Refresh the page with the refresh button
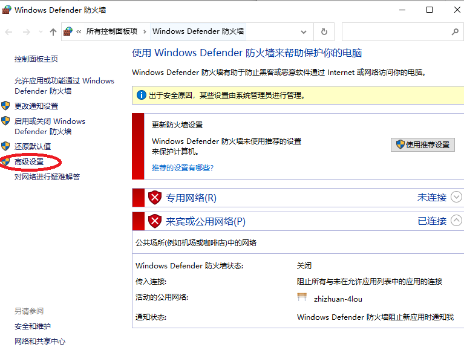 pos(324,31)
